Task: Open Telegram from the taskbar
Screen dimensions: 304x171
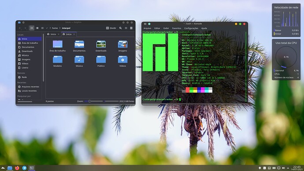Action: [24, 168]
